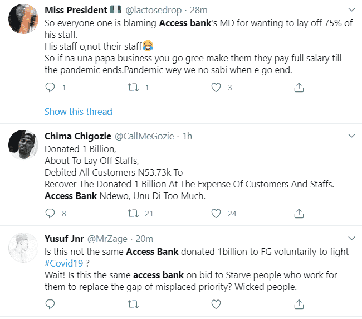This screenshot has height=319, width=362.
Task: Reply to Yusuf Jnr's tweet
Action: 50,304
